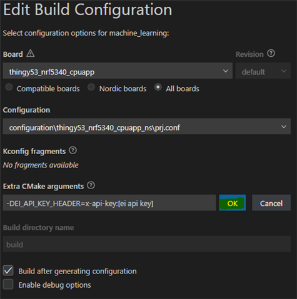Open the Revision help question mark icon
This screenshot has height=299, width=297.
271,54
